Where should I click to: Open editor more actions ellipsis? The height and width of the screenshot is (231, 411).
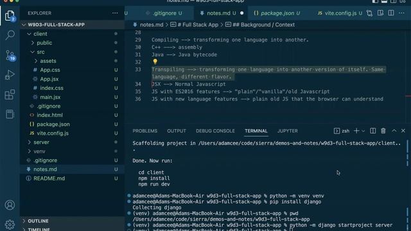click(x=401, y=13)
